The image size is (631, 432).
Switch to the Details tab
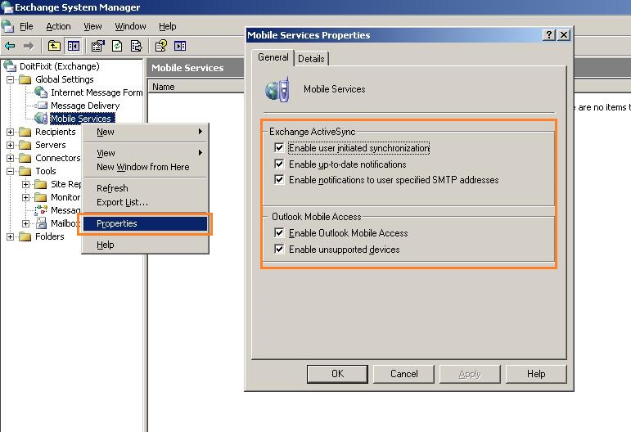pyautogui.click(x=311, y=58)
